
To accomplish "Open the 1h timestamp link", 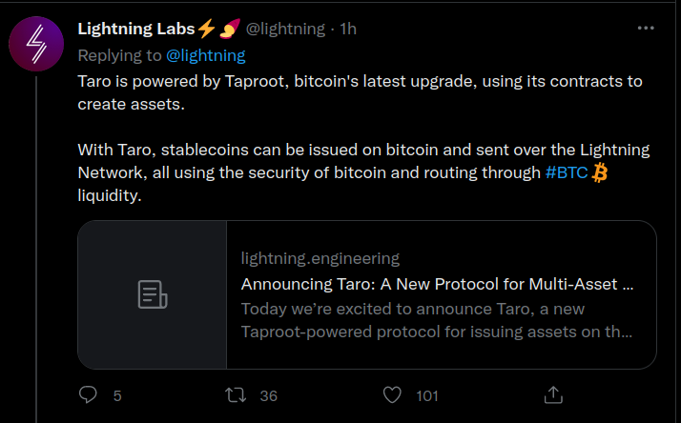I will (348, 29).
